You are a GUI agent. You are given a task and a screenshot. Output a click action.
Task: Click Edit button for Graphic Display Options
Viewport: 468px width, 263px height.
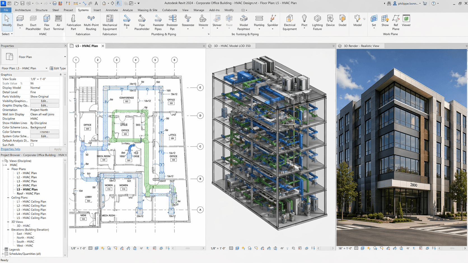45,105
